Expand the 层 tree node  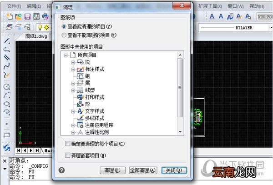[73, 84]
